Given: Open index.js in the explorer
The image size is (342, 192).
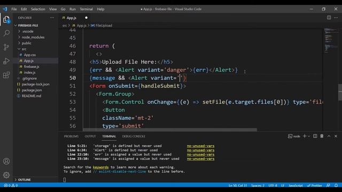Looking at the screenshot, I should click(29, 73).
